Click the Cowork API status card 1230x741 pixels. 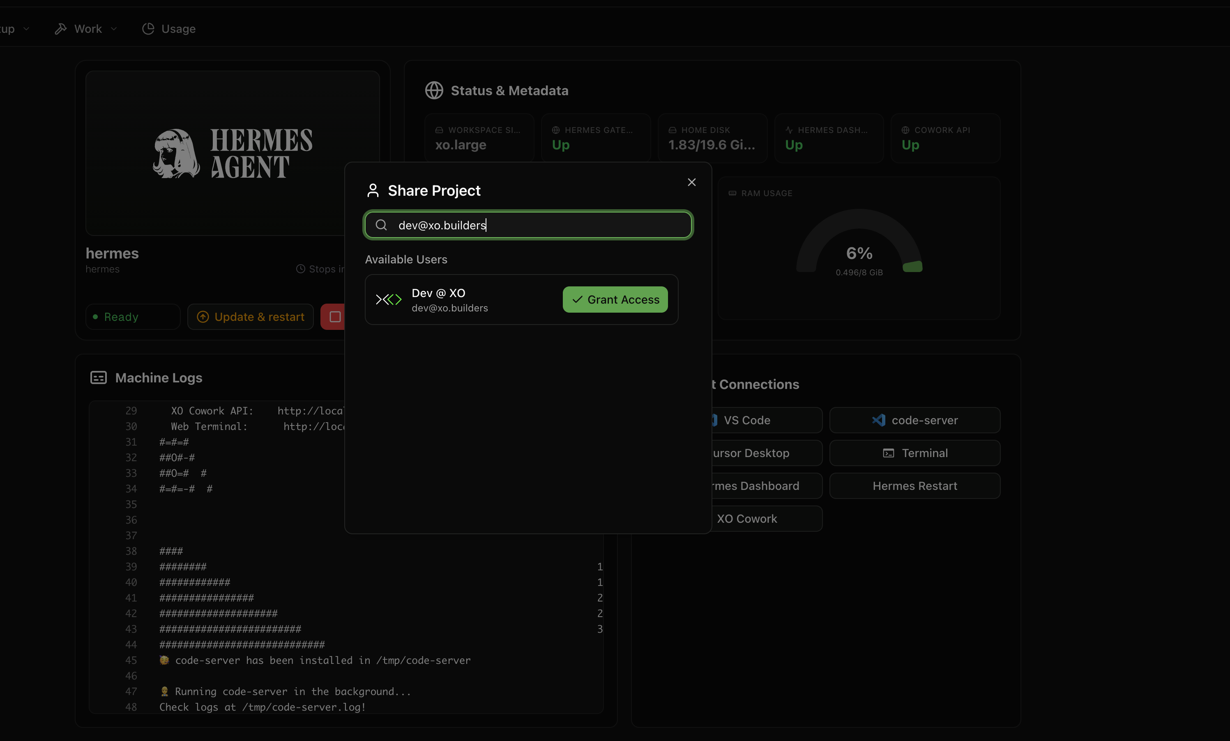point(945,138)
